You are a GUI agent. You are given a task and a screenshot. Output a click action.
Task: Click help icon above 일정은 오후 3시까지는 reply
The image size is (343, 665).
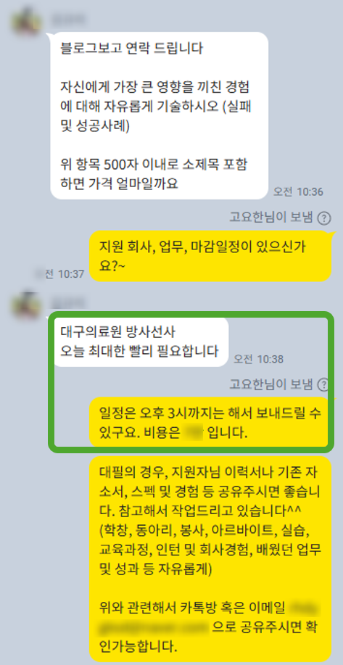pos(324,384)
